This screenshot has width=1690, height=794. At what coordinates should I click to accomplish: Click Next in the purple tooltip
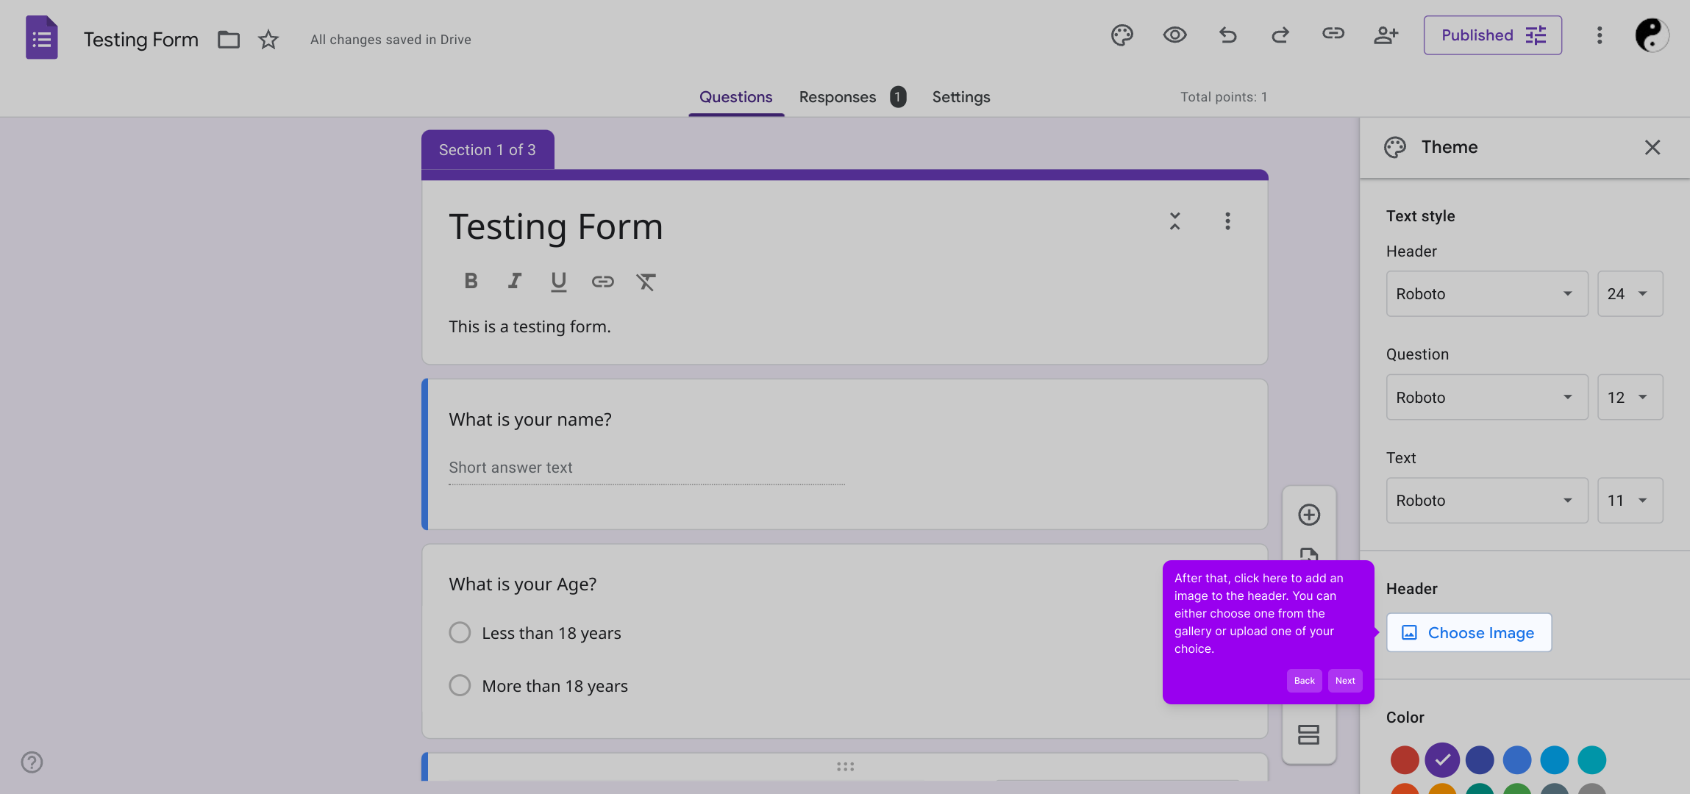point(1345,681)
